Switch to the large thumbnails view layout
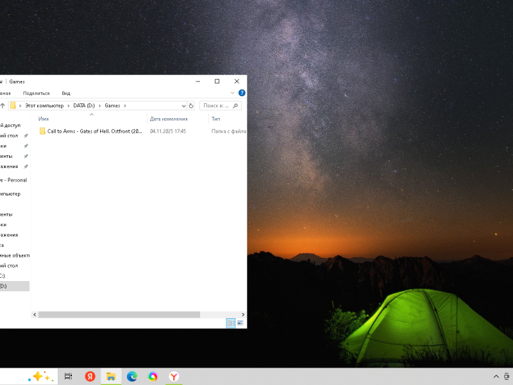The height and width of the screenshot is (385, 513). click(x=240, y=323)
